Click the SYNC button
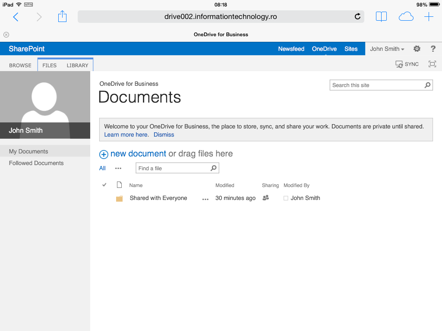This screenshot has height=331, width=442. [x=407, y=64]
